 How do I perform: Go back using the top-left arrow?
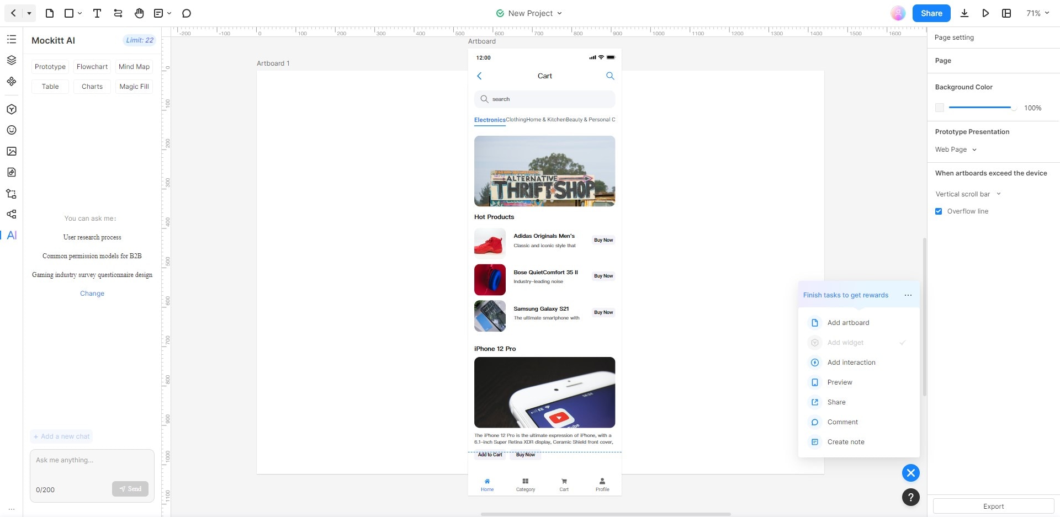point(13,13)
